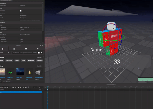Collapse the Appearance properties section
The width and height of the screenshot is (153, 109).
tap(21, 3)
